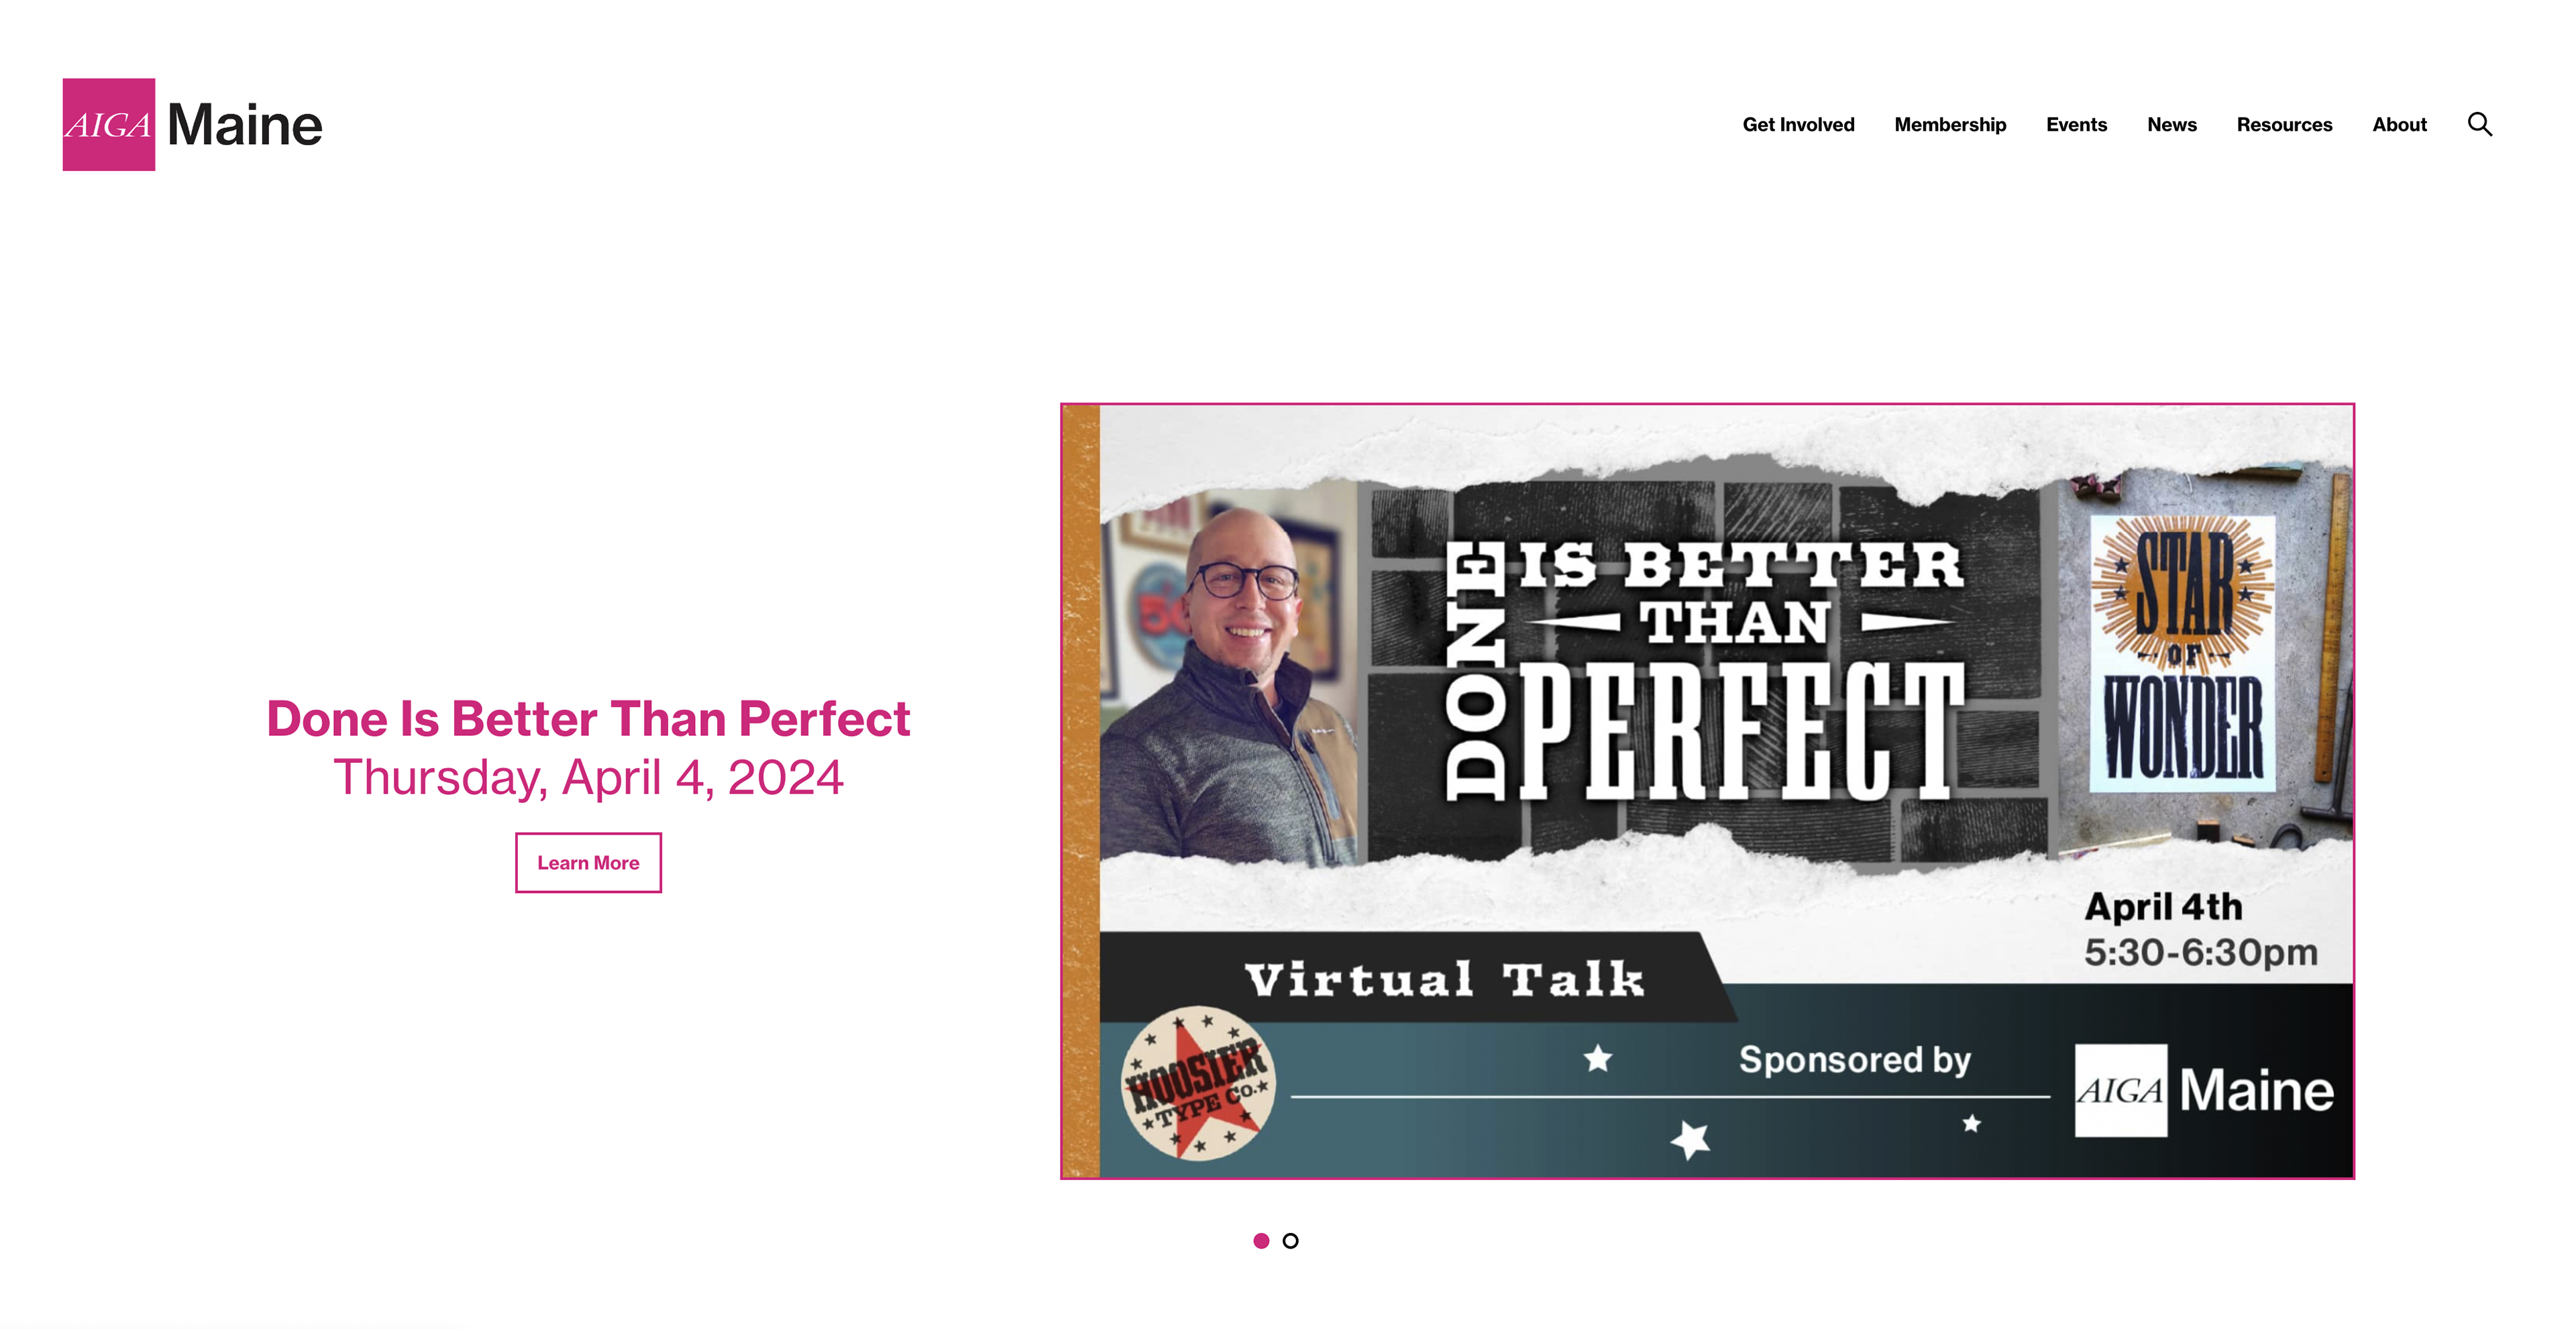Click the pink AIGA logo square
Viewport: 2576px width, 1329px height.
tap(109, 124)
